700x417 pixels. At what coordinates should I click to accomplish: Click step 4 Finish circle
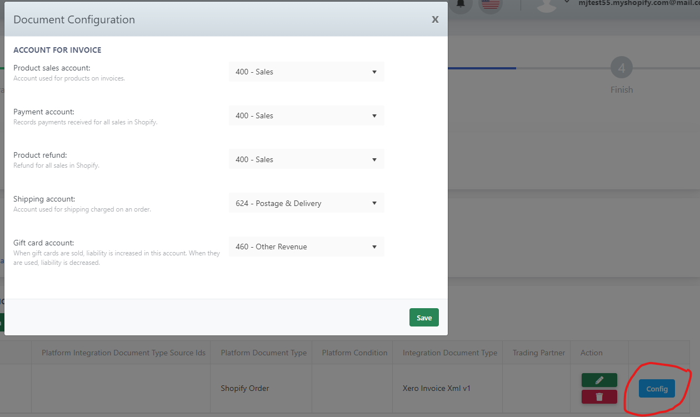tap(621, 68)
